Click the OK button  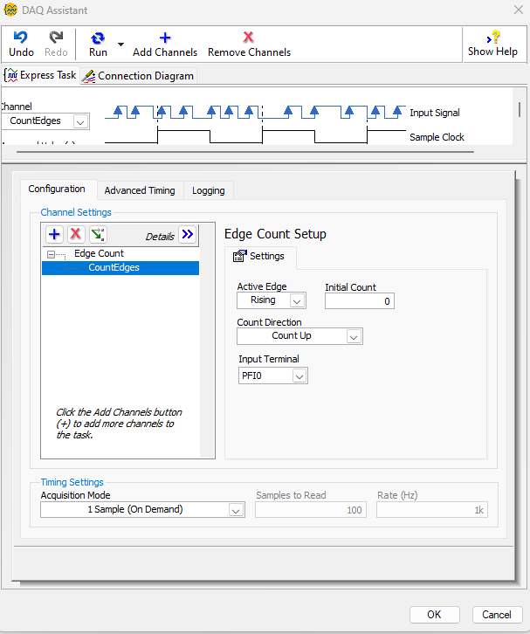pos(434,614)
